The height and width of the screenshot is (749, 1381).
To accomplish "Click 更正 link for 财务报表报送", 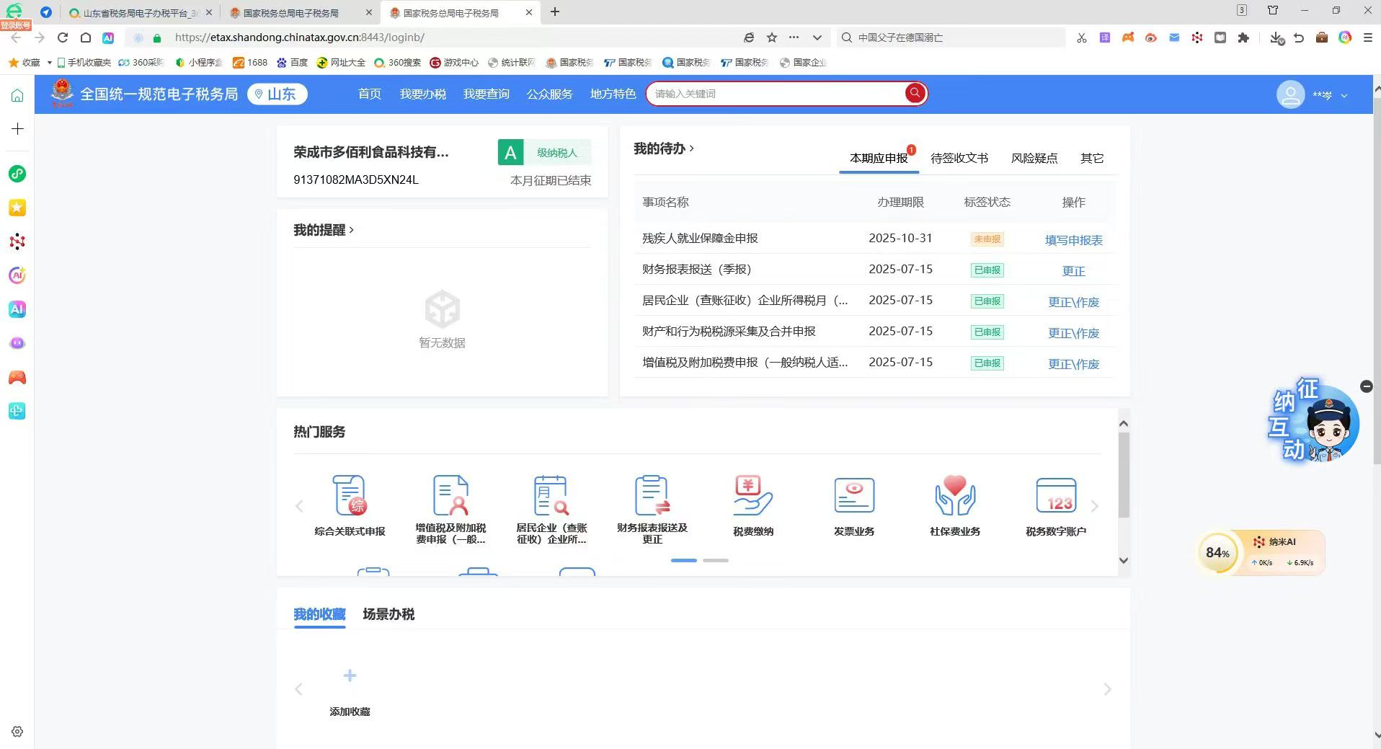I will tap(1073, 271).
